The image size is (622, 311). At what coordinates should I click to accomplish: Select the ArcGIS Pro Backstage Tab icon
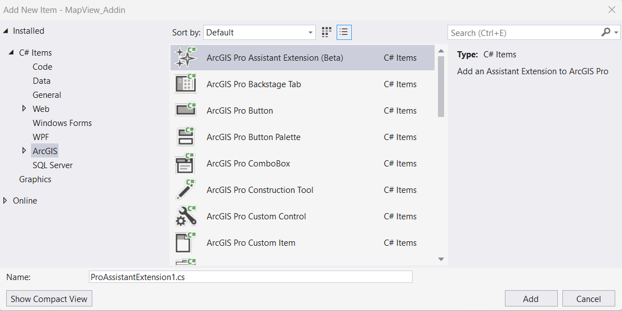[x=186, y=84]
